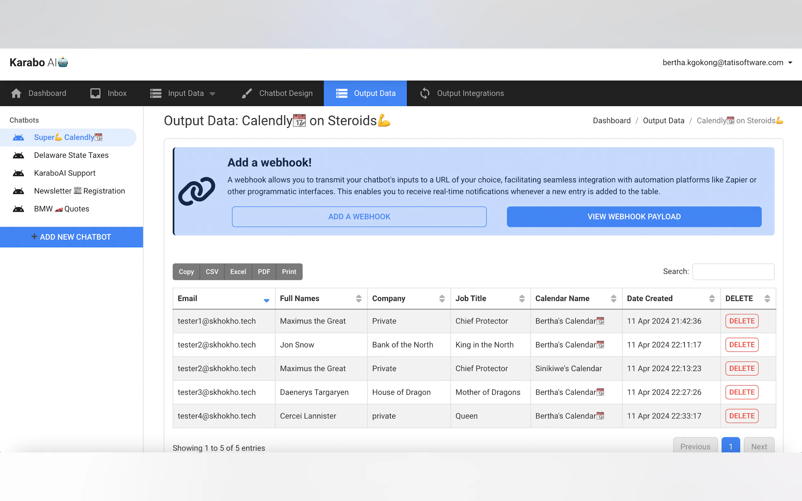Click the Chatbot Design brush icon
The height and width of the screenshot is (501, 802).
pos(247,93)
